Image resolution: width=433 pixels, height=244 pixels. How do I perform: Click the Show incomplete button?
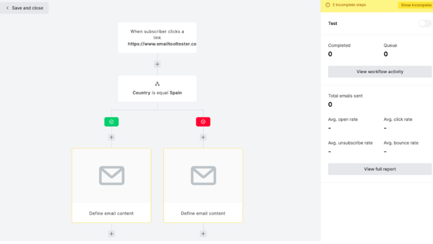point(415,5)
